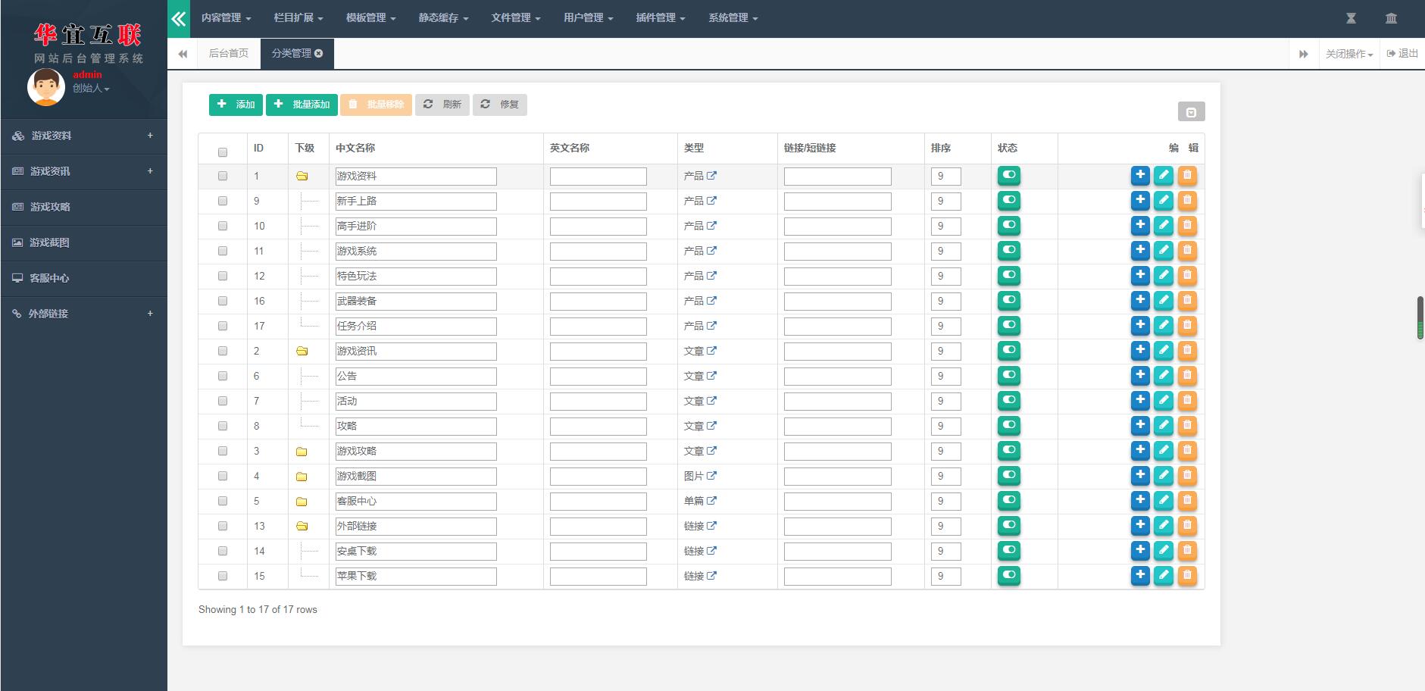
Task: Open the 内容管理 dropdown menu
Action: point(226,18)
